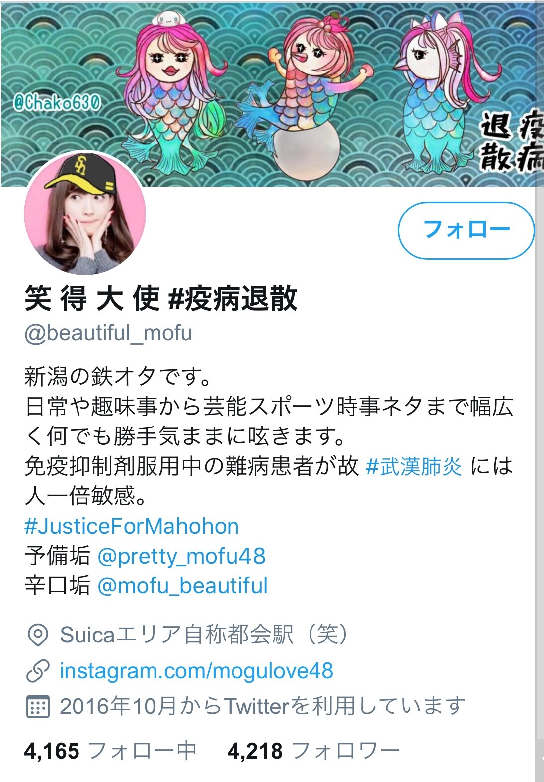
Task: Open the mermaid header banner image
Action: point(272,93)
